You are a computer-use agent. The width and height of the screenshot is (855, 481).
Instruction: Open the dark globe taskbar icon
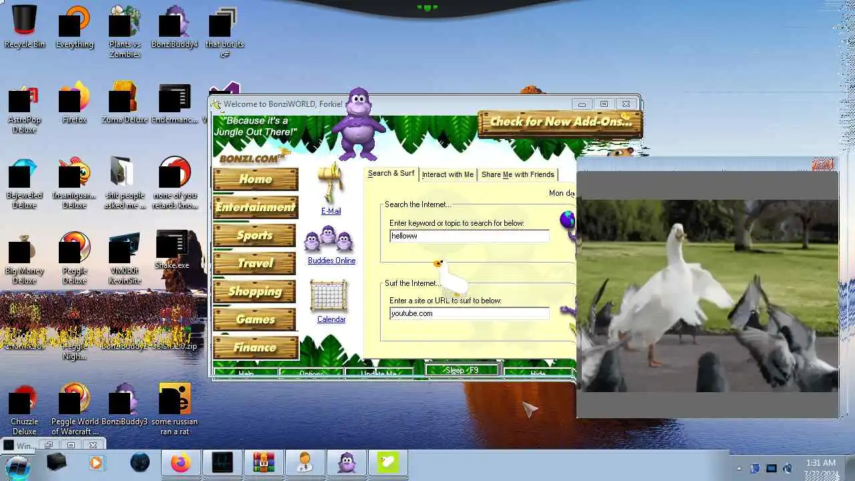(x=140, y=462)
